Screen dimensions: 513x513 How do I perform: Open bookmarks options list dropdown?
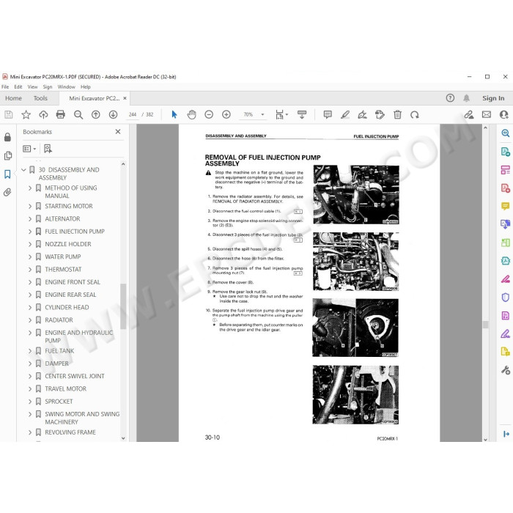[x=29, y=149]
